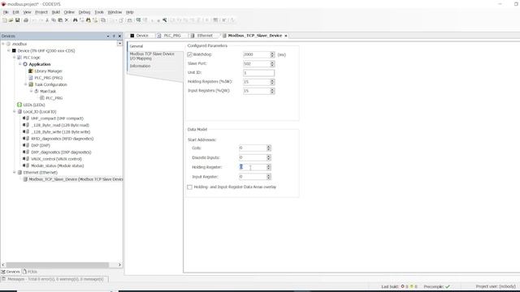Click the UHF_compact module icon
Viewport: 520px width, 292px height.
(x=26, y=118)
